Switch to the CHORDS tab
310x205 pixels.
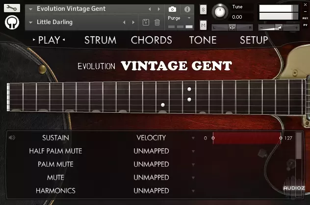coord(151,40)
